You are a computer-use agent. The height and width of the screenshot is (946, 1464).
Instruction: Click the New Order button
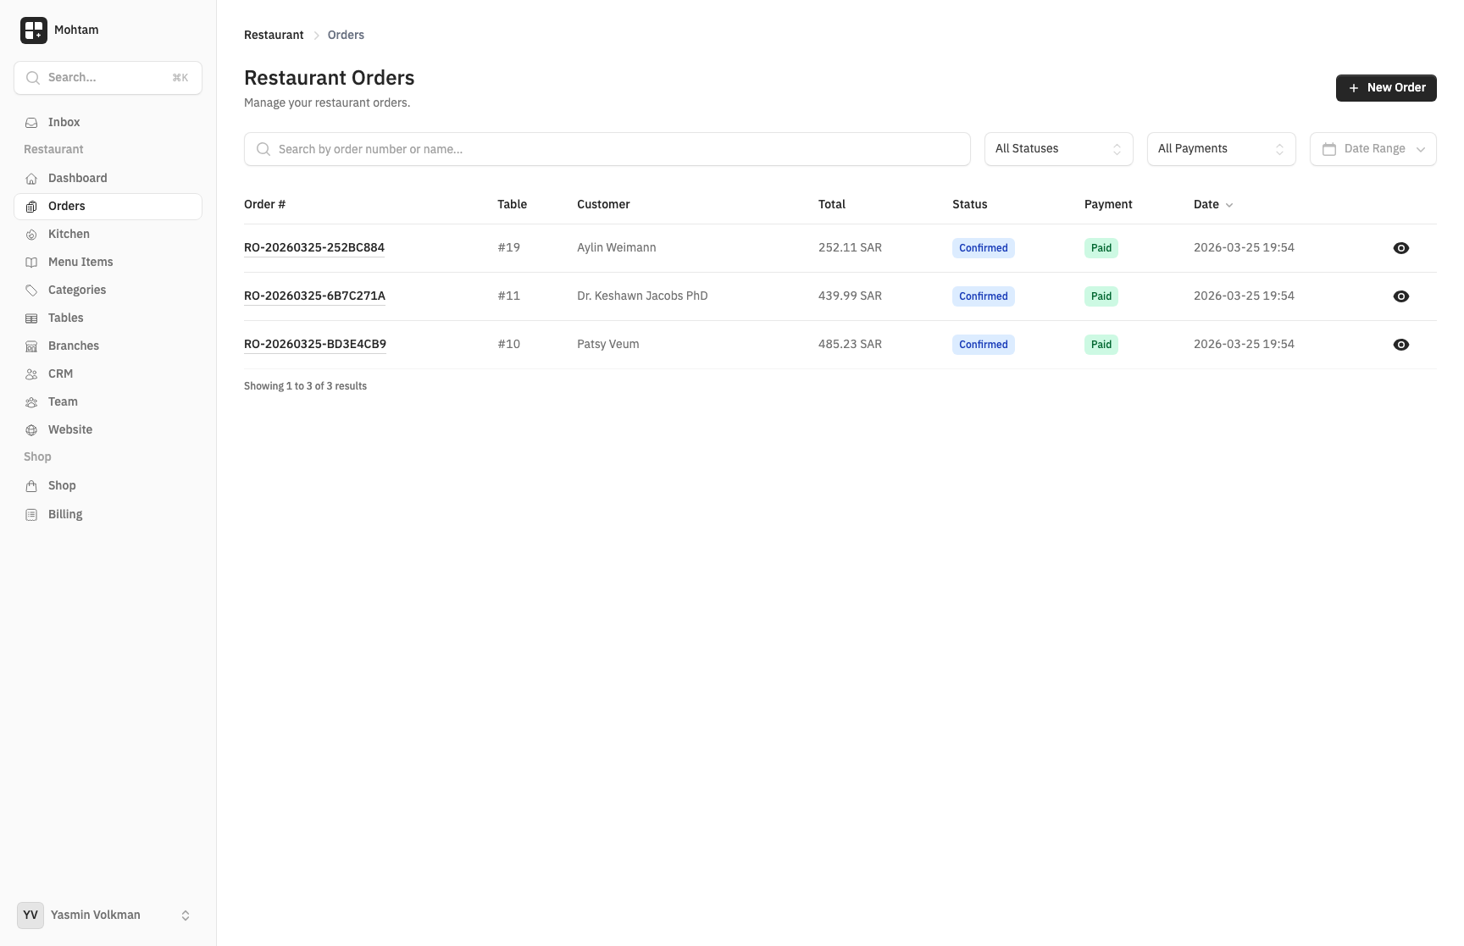pyautogui.click(x=1385, y=87)
